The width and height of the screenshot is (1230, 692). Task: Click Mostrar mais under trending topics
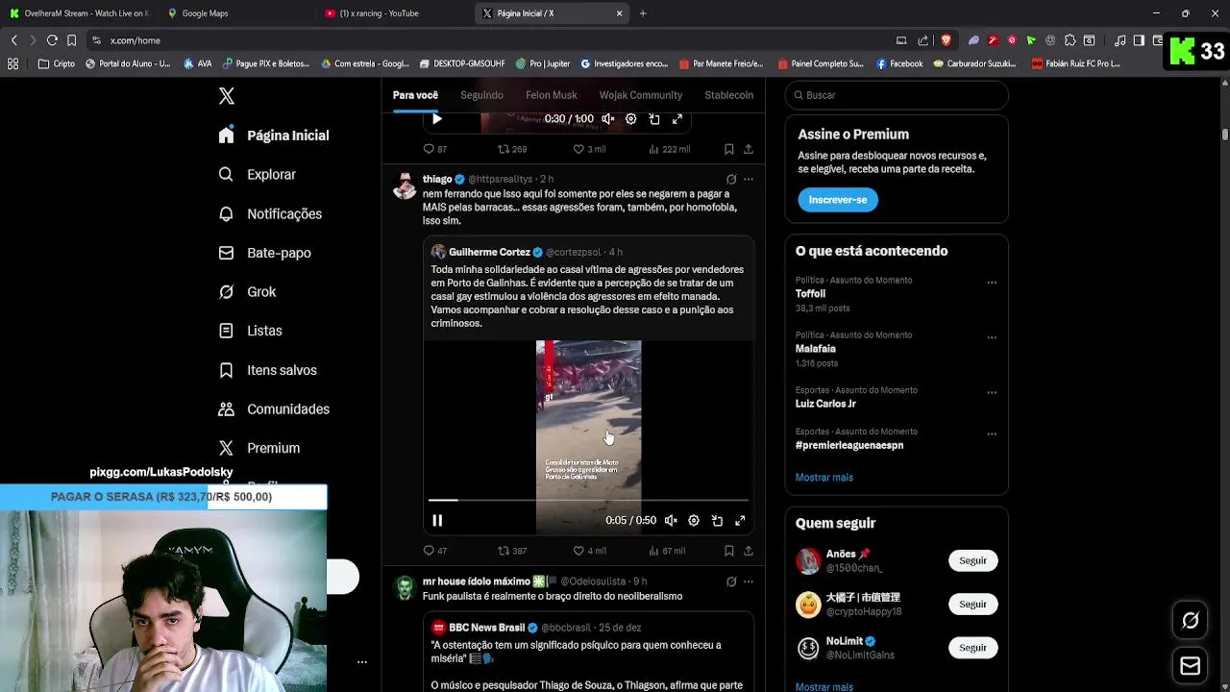coord(824,478)
